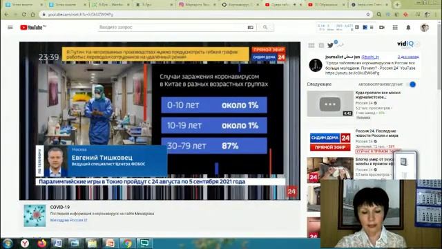Image resolution: width=442 pixels, height=249 pixels.
Task: Click the zoom magnifier icon in browser toolbar
Action: pos(379,14)
